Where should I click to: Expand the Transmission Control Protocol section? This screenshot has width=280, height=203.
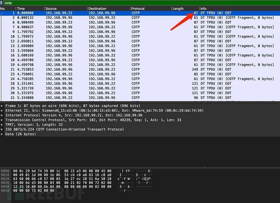2,120
